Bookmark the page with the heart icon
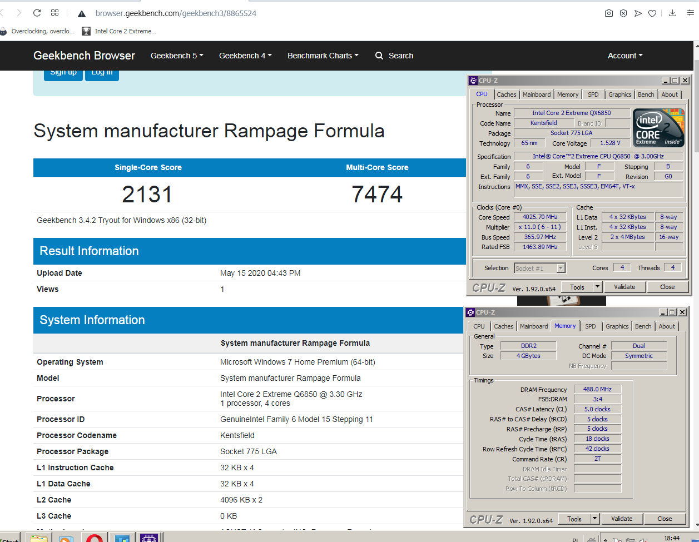 pyautogui.click(x=652, y=13)
